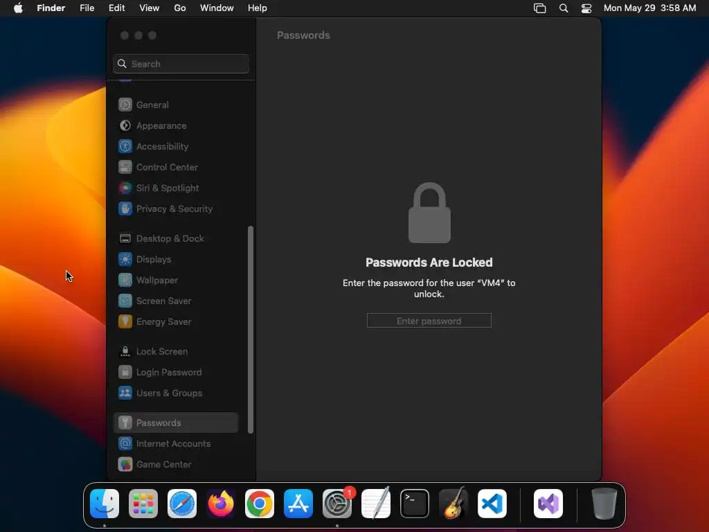Open Accessibility icon in sidebar
The image size is (709, 532).
125,146
